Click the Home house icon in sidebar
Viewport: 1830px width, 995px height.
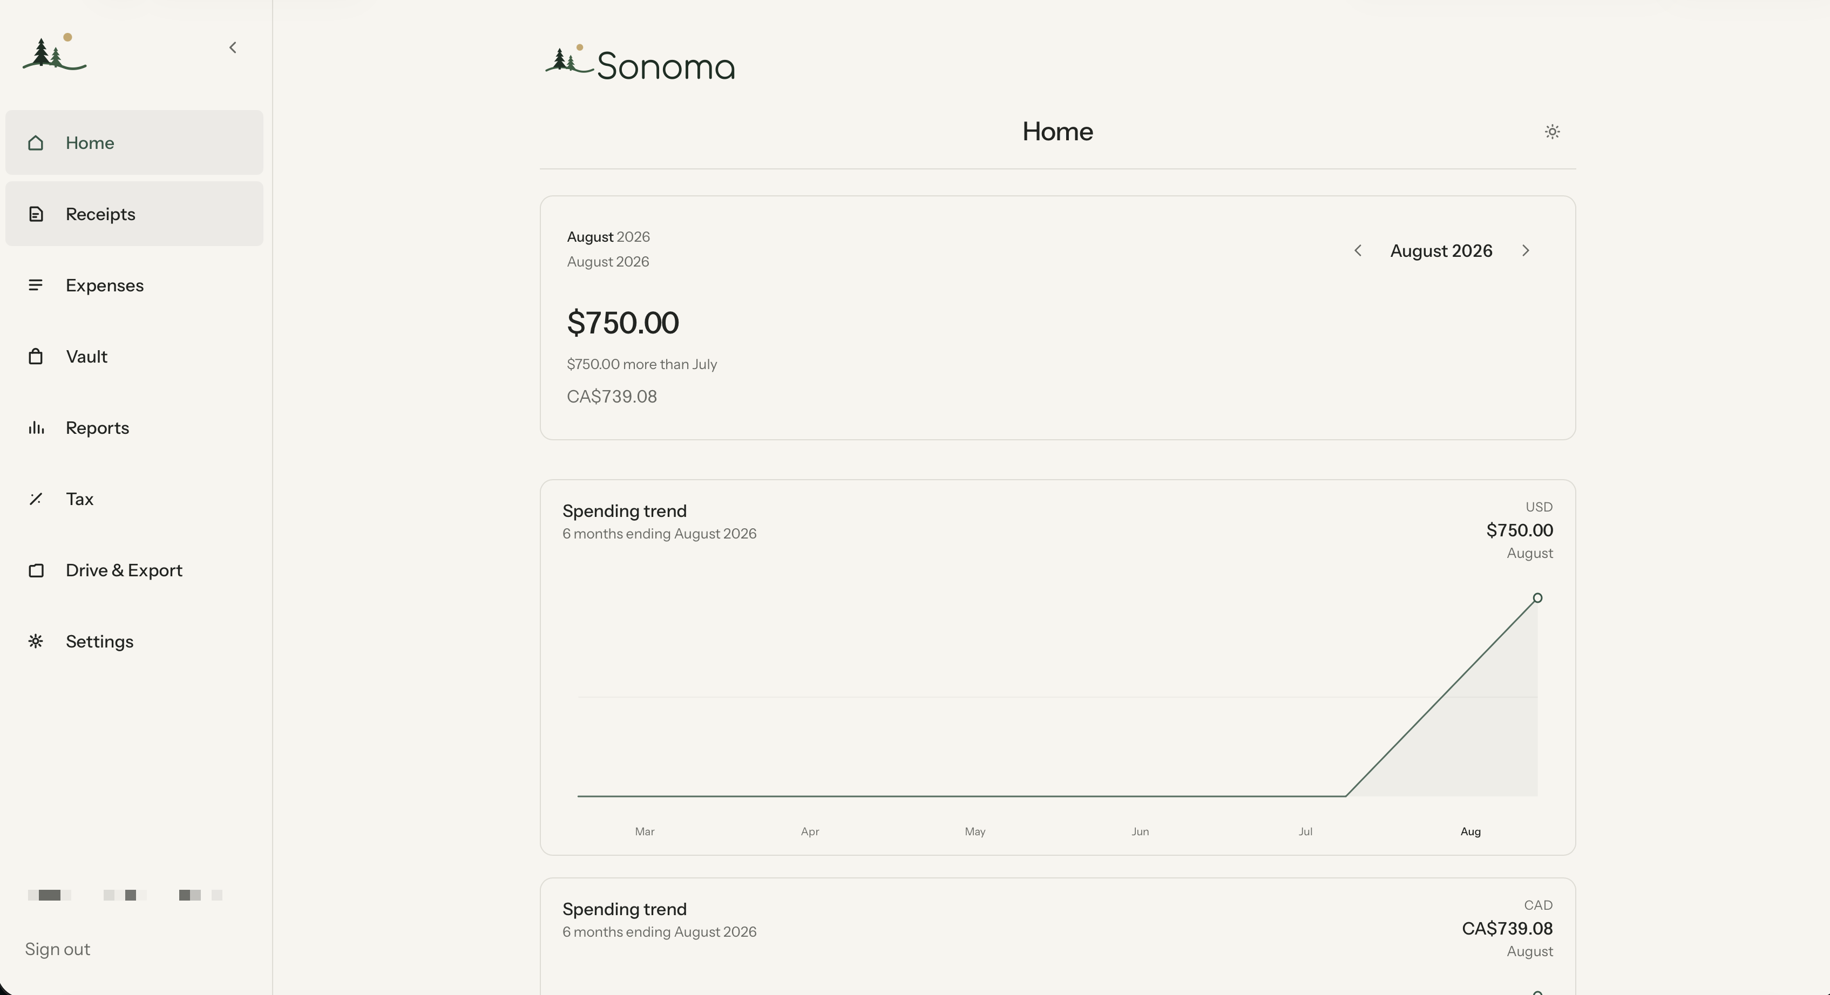point(36,143)
